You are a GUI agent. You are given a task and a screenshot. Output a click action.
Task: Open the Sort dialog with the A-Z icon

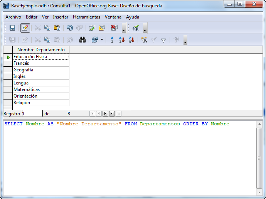click(112, 40)
